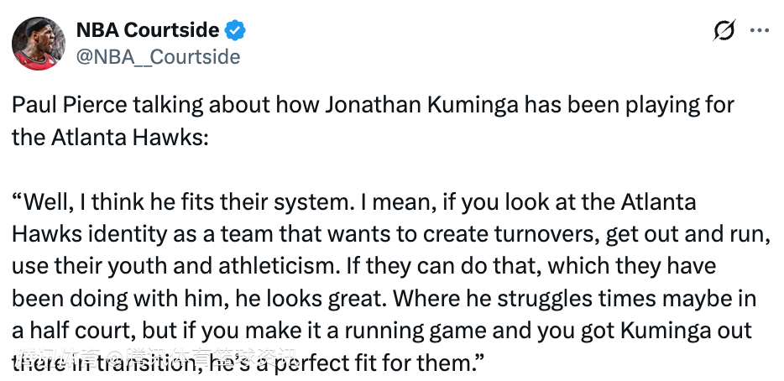Open the Grok explain-post icon

(723, 31)
